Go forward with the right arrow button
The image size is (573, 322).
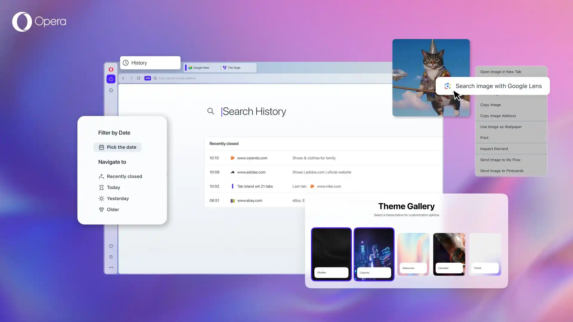click(131, 78)
